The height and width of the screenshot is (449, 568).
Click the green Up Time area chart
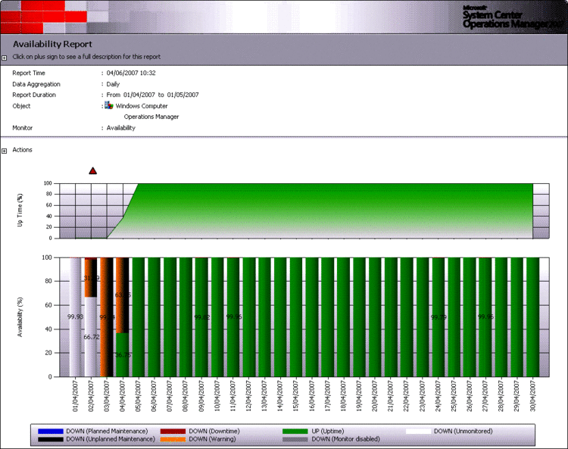[333, 210]
